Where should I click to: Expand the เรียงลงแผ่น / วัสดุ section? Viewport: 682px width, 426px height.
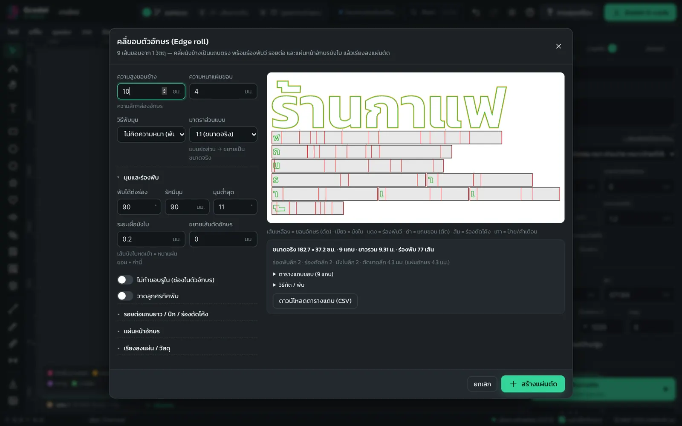point(144,348)
